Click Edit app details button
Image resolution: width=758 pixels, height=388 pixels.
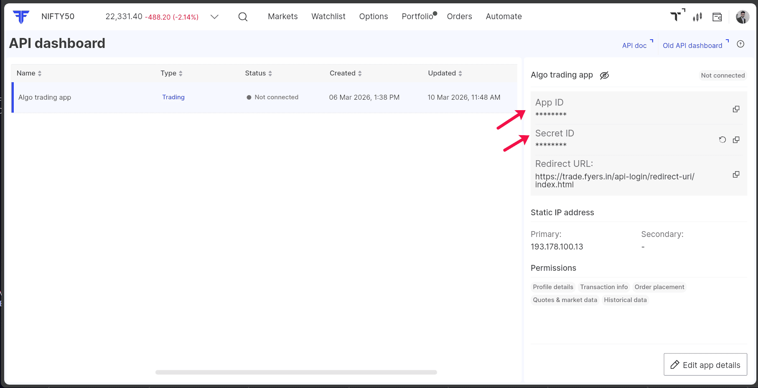tap(705, 365)
